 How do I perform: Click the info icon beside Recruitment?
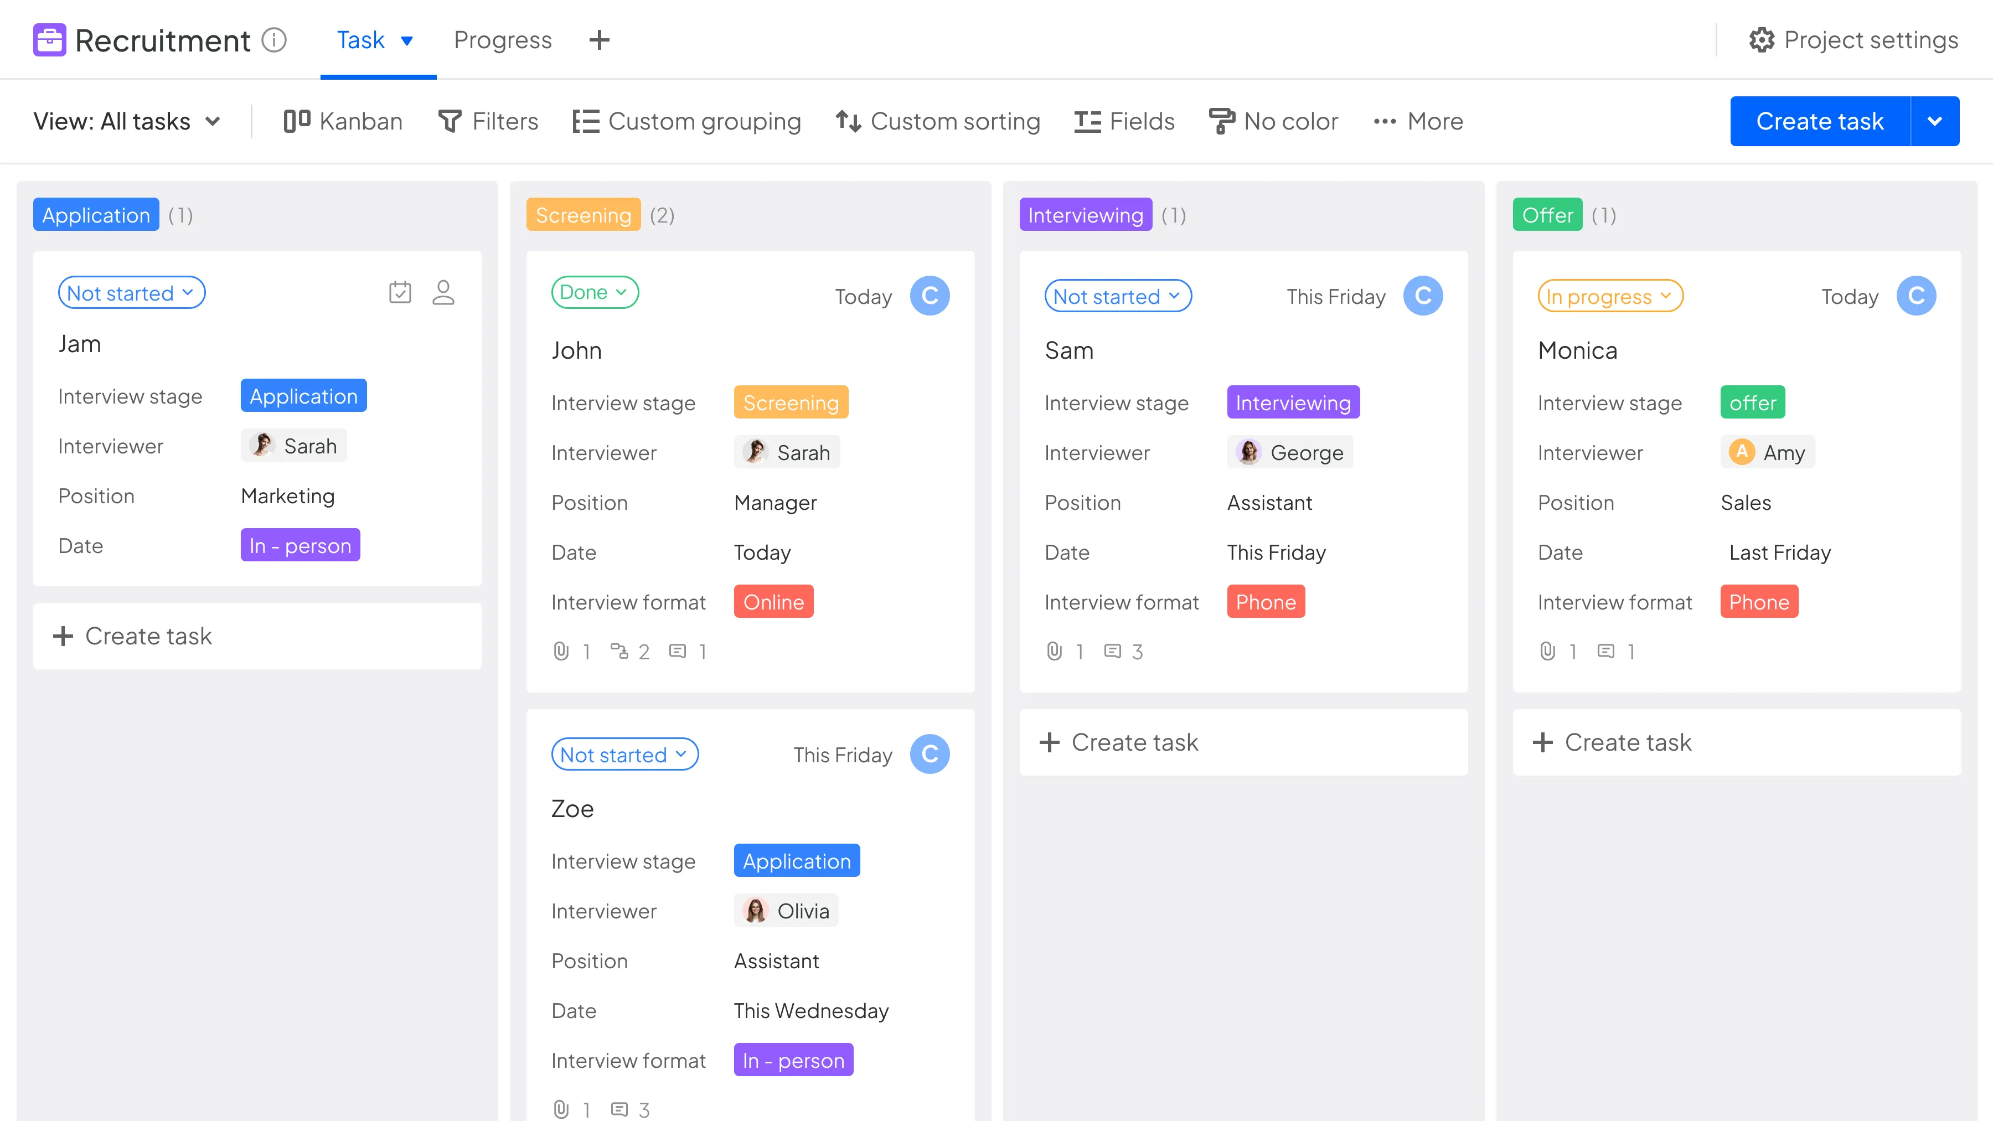tap(274, 39)
